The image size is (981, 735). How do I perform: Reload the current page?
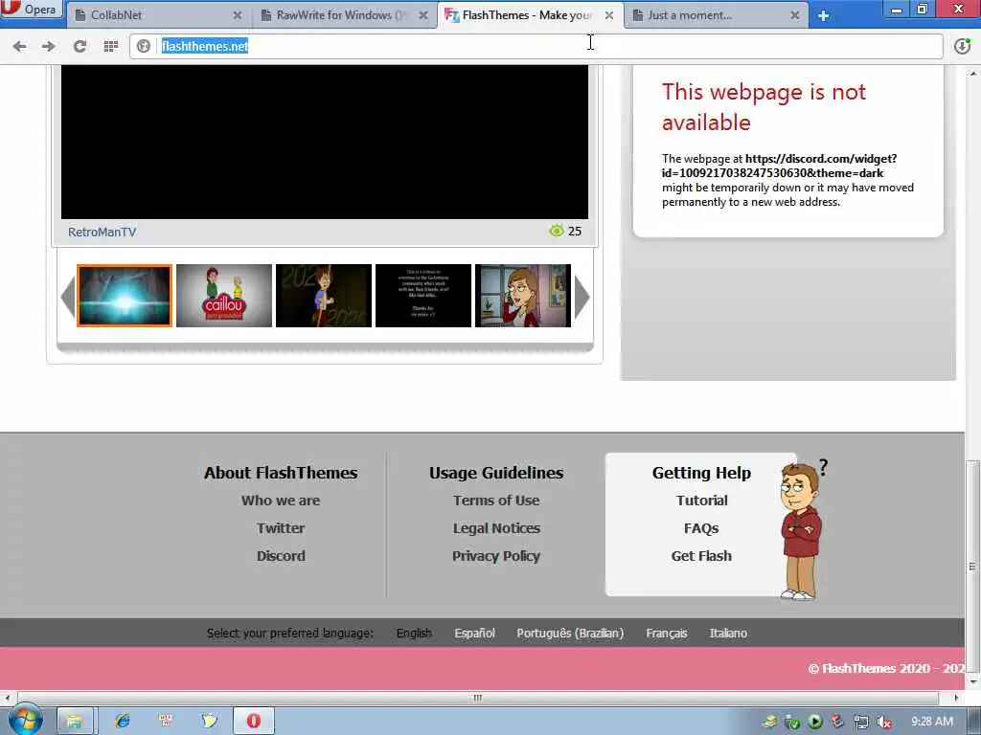[x=80, y=46]
